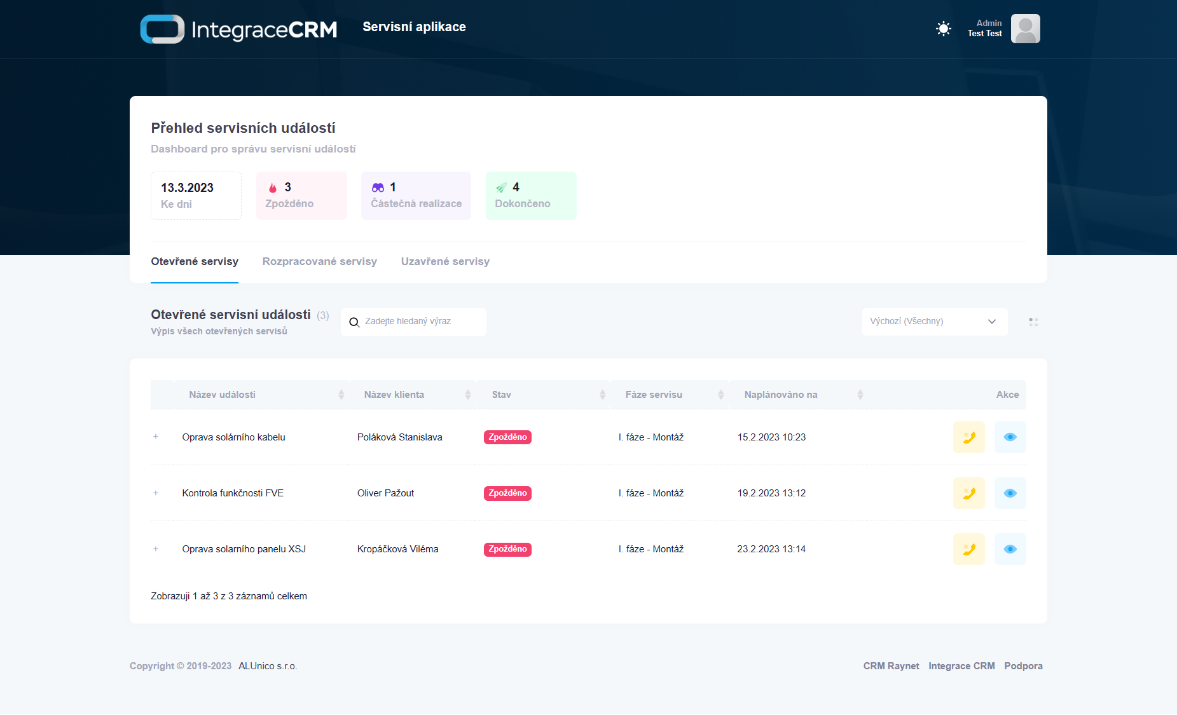
Task: Click the IntegraceCRM logo
Action: click(x=238, y=29)
